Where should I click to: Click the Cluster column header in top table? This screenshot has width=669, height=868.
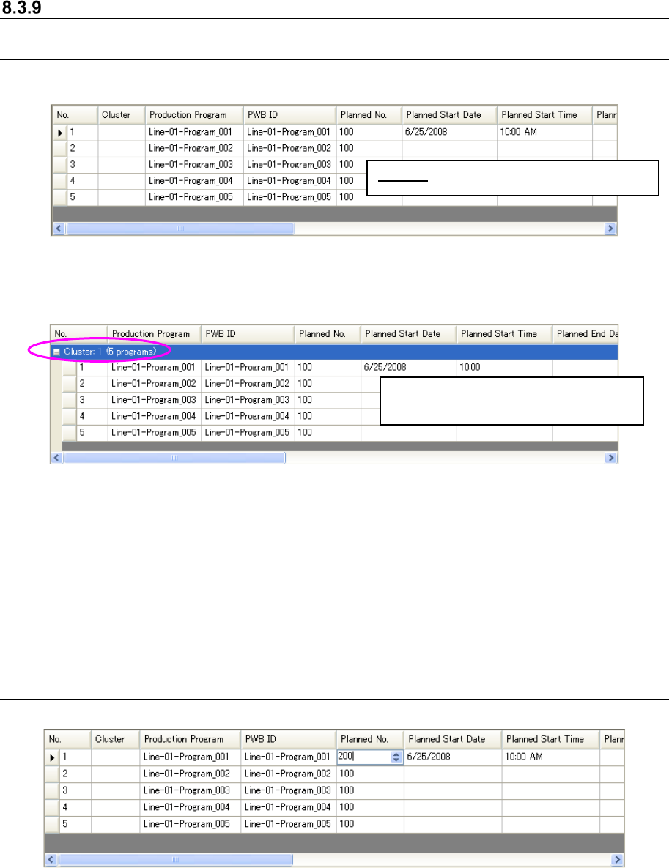tap(122, 115)
